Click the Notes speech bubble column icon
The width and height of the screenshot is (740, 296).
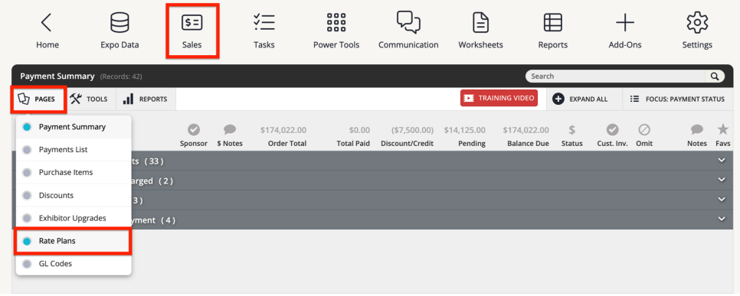point(697,129)
